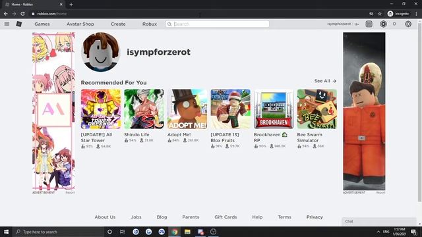Click Privacy footer link

pyautogui.click(x=315, y=217)
